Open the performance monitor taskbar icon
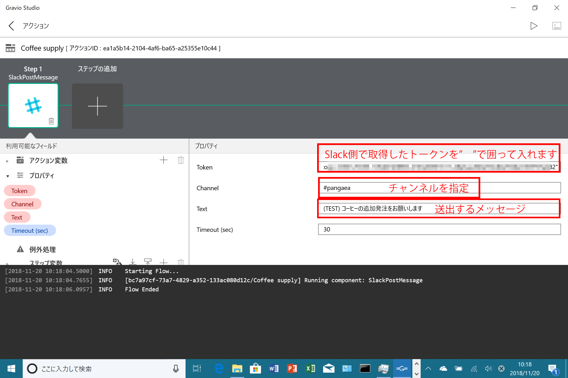 [x=383, y=369]
